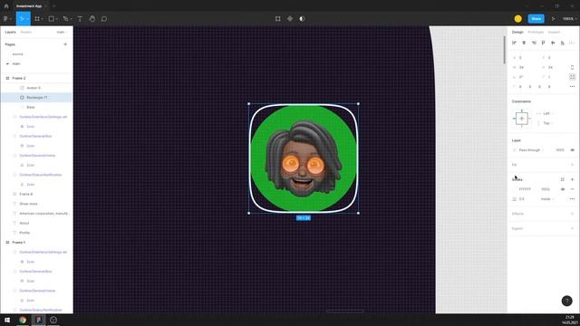Click the Align top icon

click(544, 43)
